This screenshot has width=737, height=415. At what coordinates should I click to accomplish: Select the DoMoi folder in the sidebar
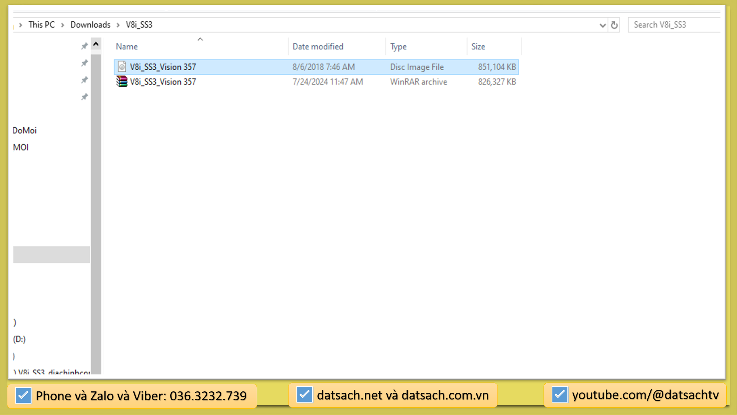click(x=25, y=130)
